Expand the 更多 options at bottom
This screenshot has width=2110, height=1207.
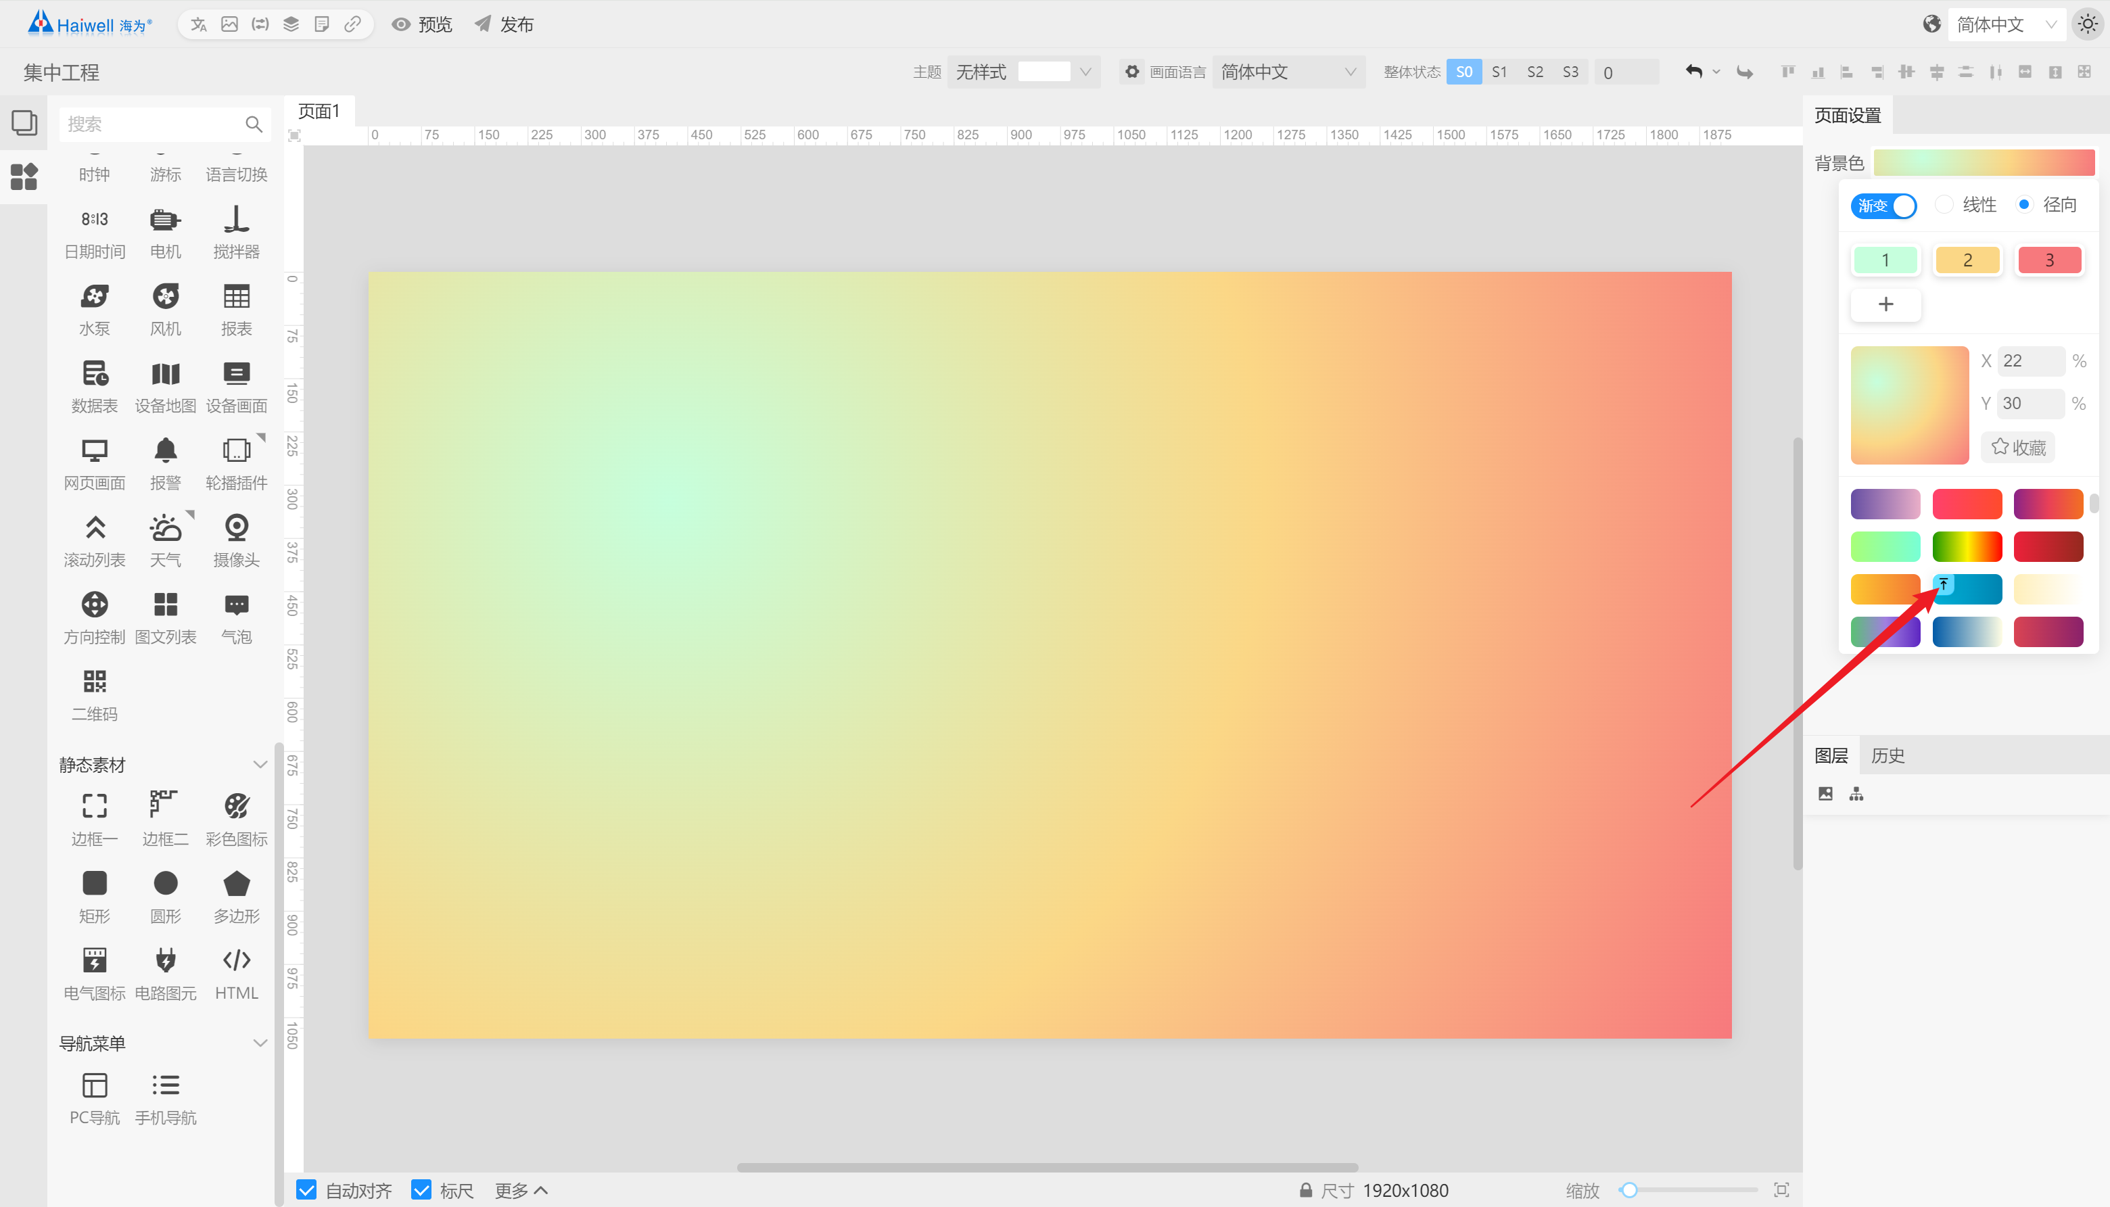click(x=521, y=1190)
